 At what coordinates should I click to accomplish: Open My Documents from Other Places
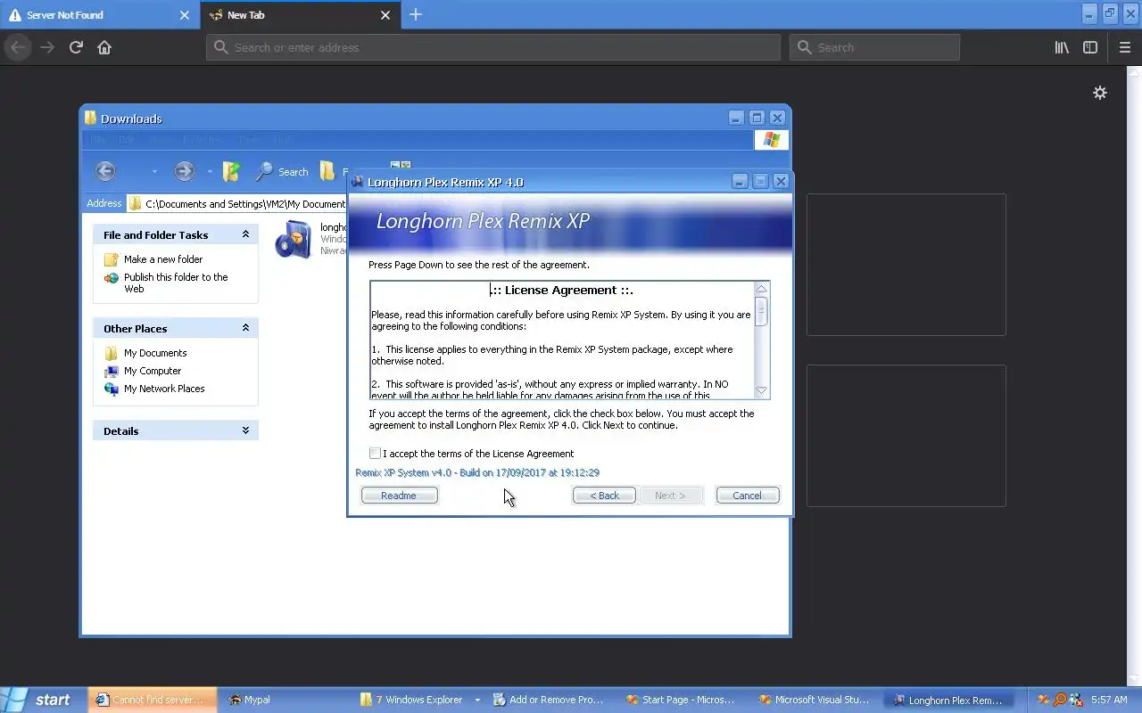155,353
